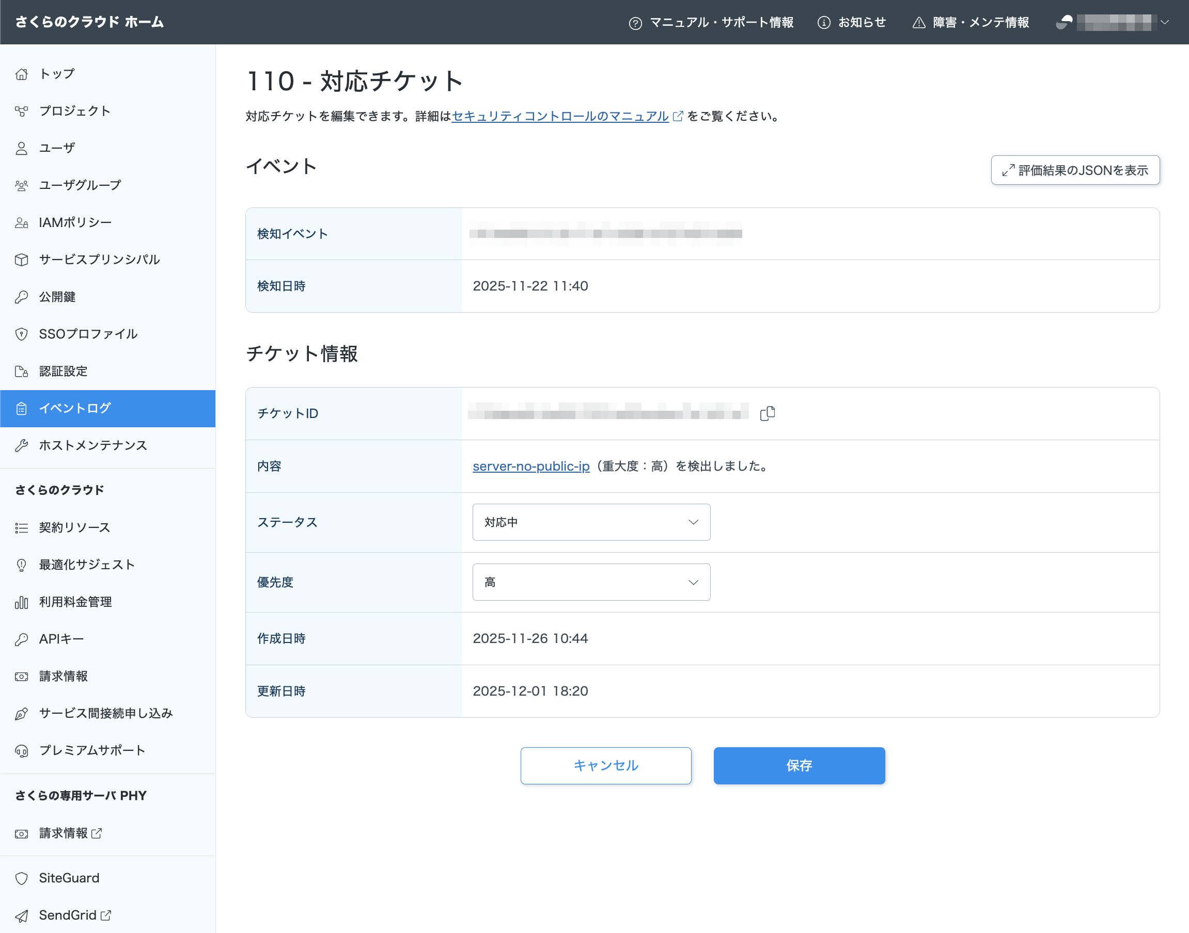Click the bar chart icon for 利用料金管理
Image resolution: width=1189 pixels, height=933 pixels.
point(21,602)
